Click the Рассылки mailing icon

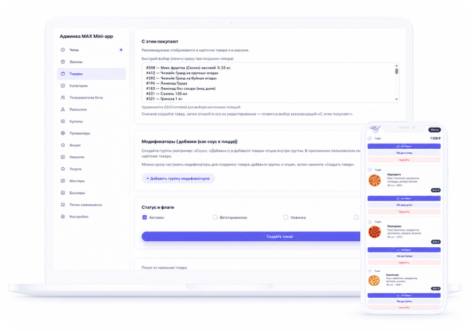click(62, 110)
